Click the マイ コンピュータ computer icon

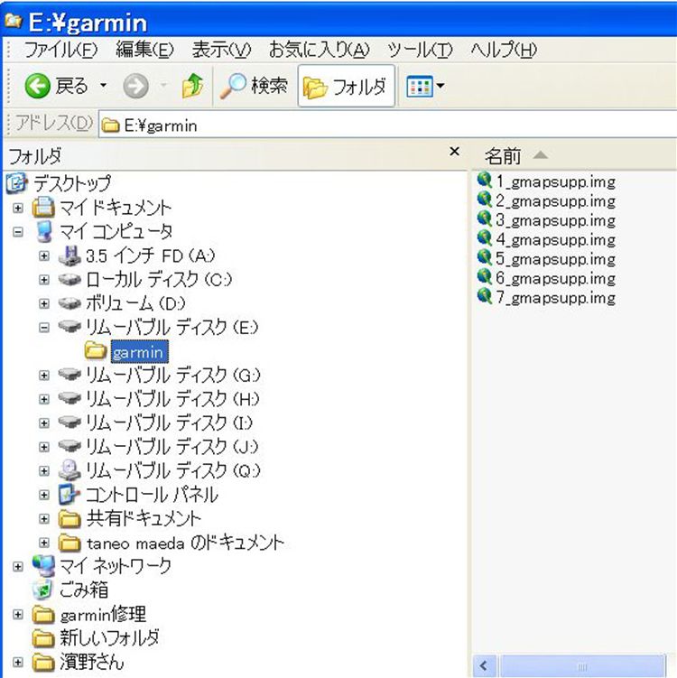click(44, 231)
